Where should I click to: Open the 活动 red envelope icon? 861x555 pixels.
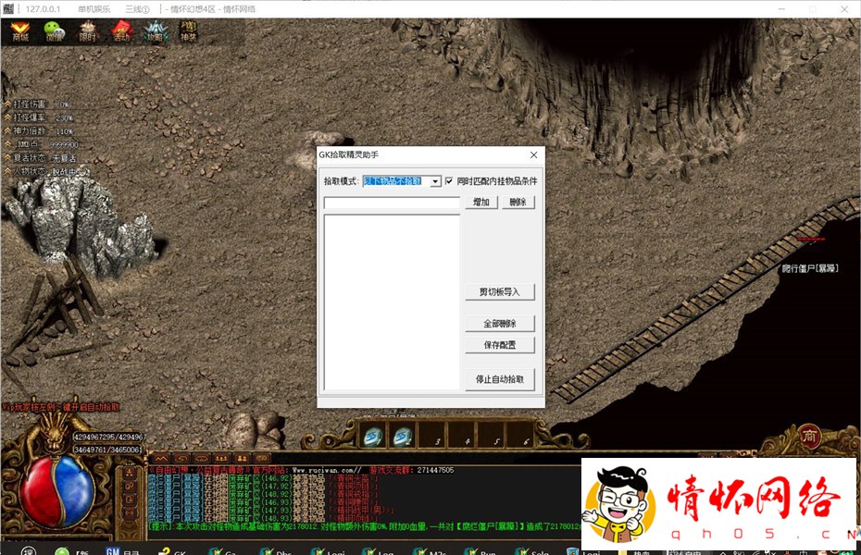click(x=121, y=32)
